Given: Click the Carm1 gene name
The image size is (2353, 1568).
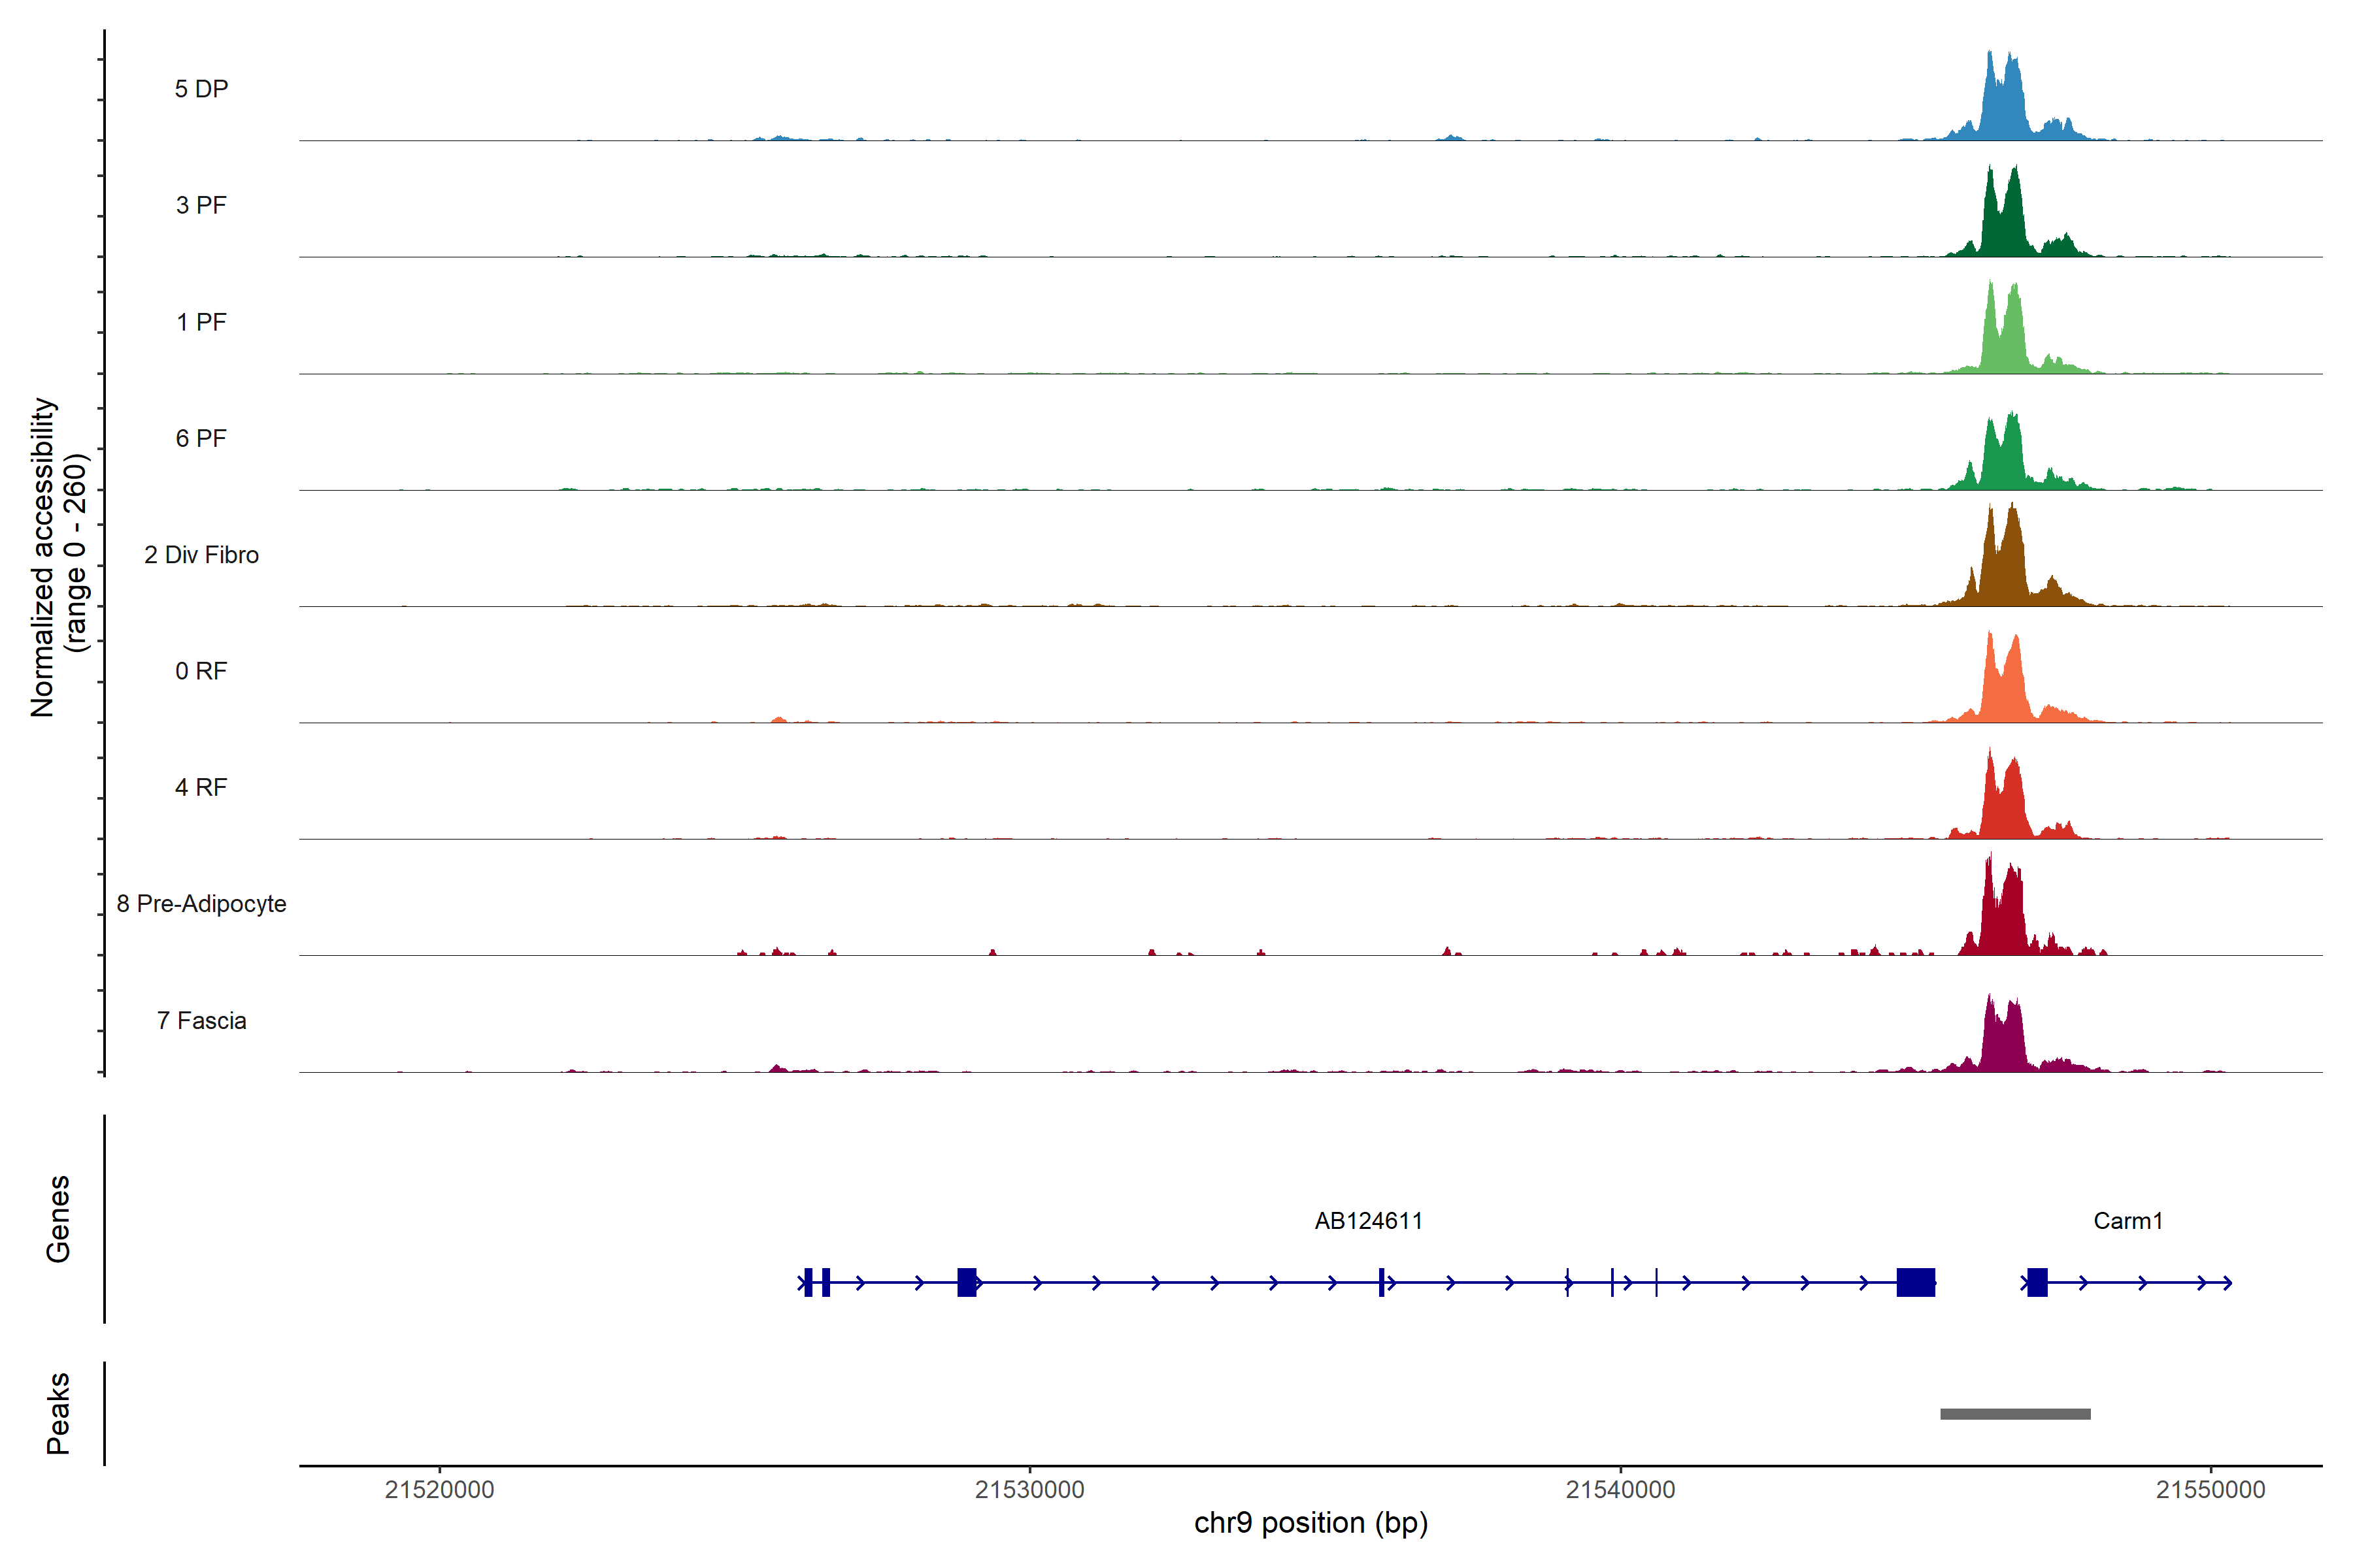Looking at the screenshot, I should (2127, 1221).
